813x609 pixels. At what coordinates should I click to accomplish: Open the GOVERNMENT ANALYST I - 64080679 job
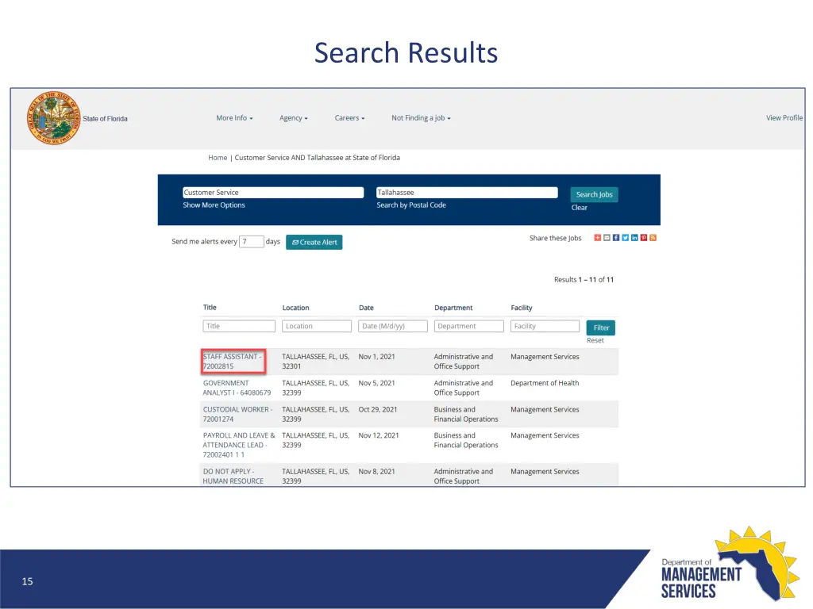click(x=237, y=388)
